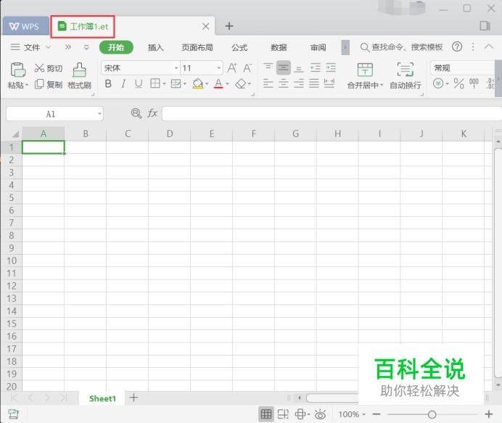The image size is (502, 423).
Task: Open the help question mark
Action: [x=457, y=47]
